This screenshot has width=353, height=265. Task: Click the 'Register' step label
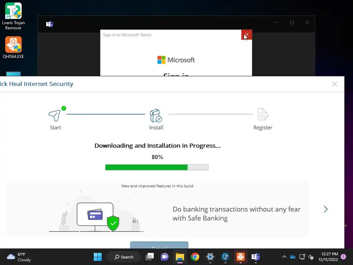(263, 128)
